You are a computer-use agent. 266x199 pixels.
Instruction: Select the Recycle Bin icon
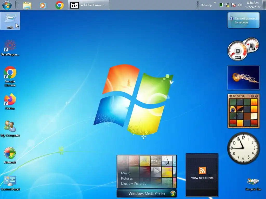[x=253, y=184]
